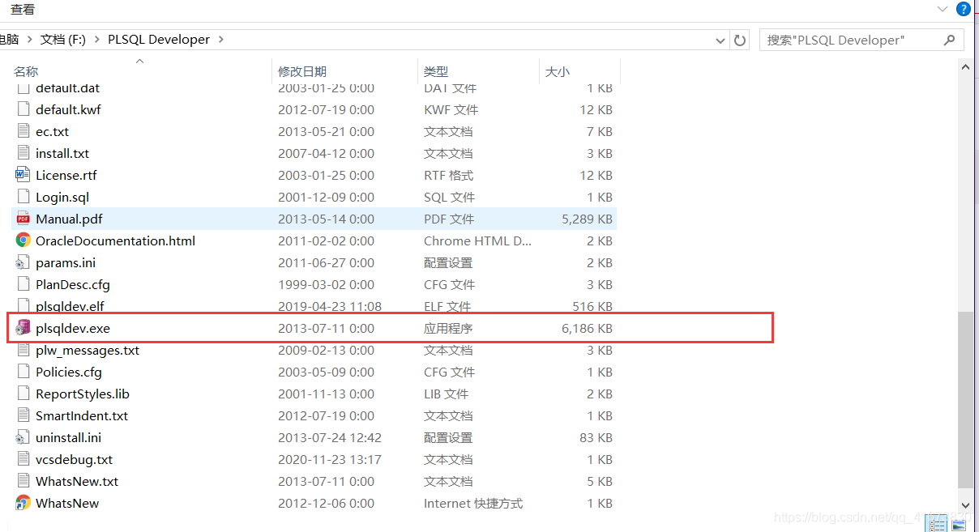Select the WhatsNew.txt file icon
The height and width of the screenshot is (532, 979).
coord(23,481)
